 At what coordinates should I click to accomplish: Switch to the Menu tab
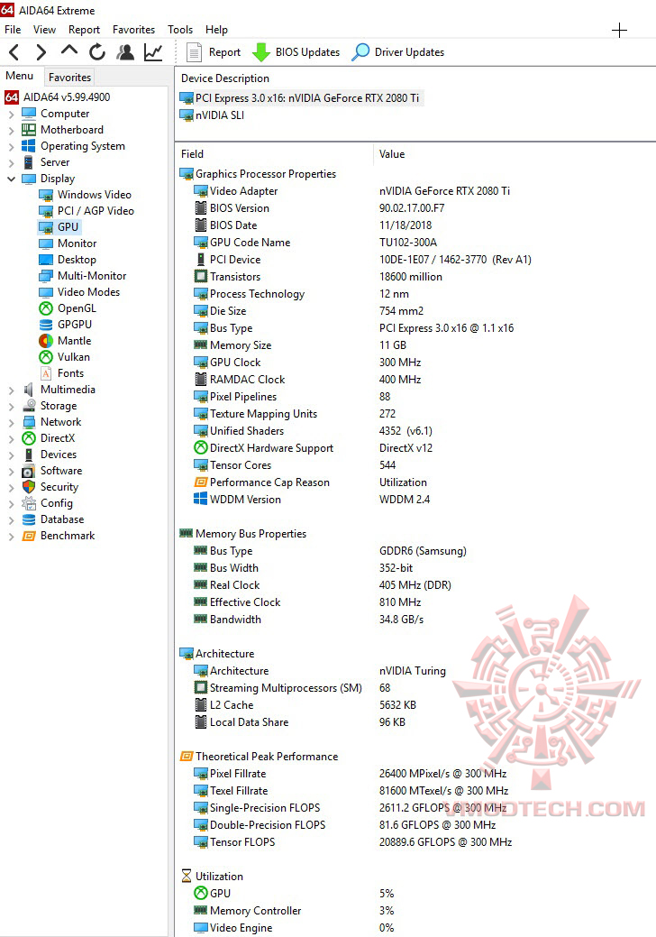(19, 76)
